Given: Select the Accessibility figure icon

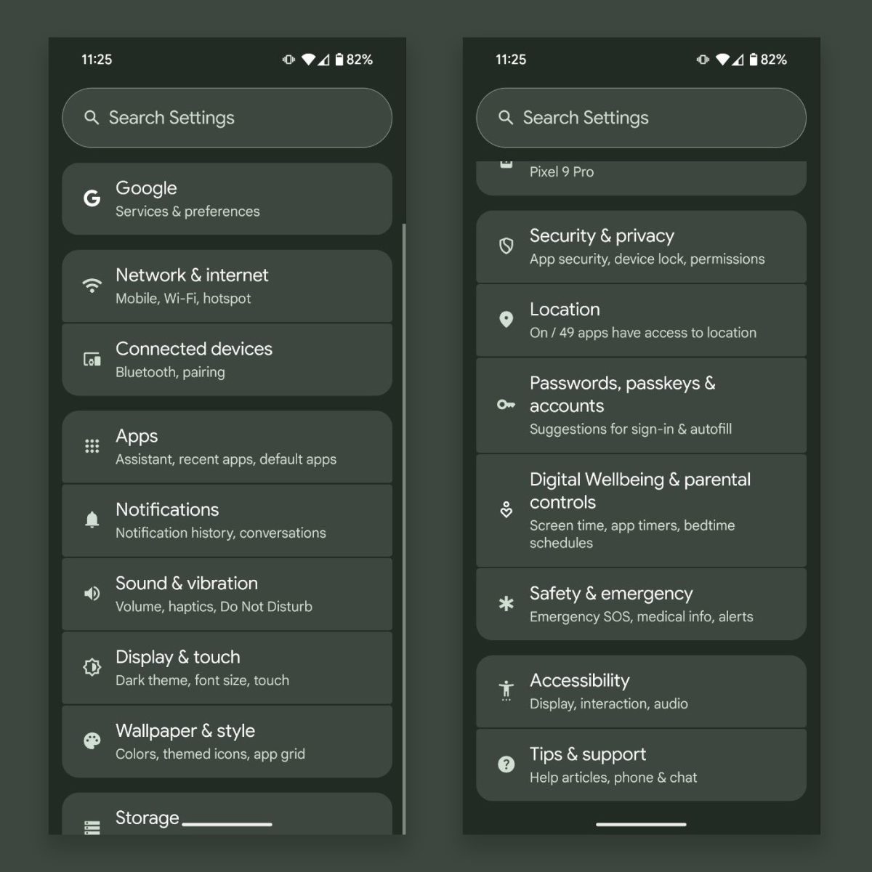Looking at the screenshot, I should pyautogui.click(x=506, y=690).
